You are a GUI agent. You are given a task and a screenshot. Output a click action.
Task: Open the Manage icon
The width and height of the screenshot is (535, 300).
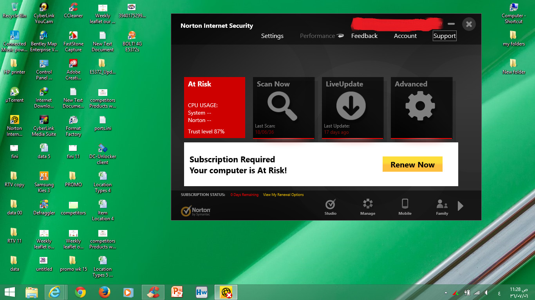click(x=367, y=207)
